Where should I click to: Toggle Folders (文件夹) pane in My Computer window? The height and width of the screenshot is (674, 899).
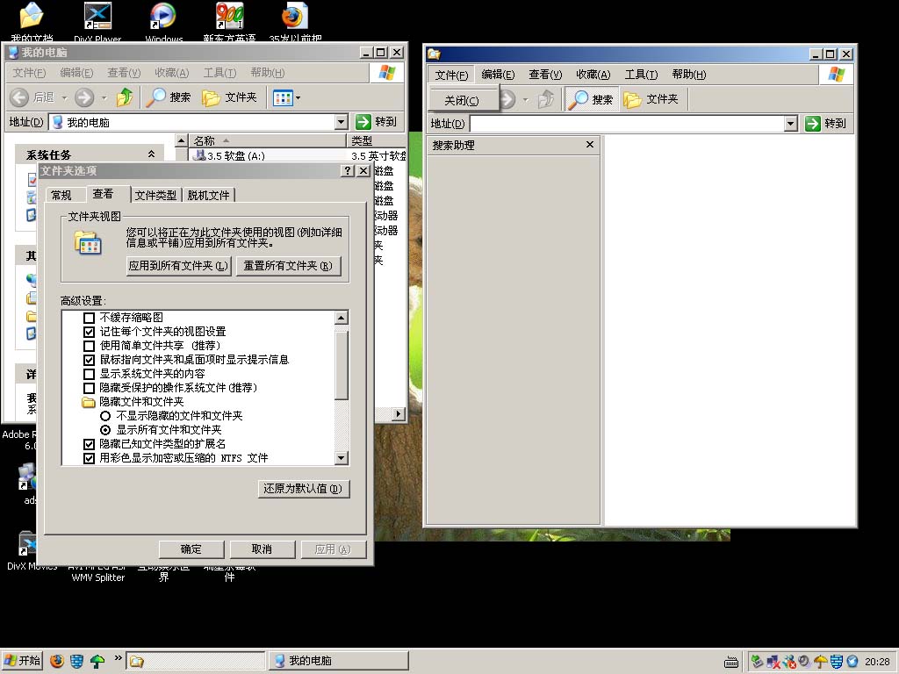click(x=229, y=97)
